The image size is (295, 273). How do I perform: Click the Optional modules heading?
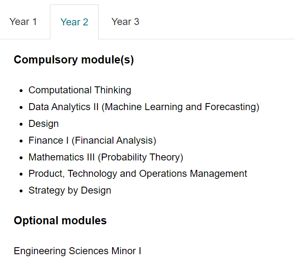click(60, 221)
